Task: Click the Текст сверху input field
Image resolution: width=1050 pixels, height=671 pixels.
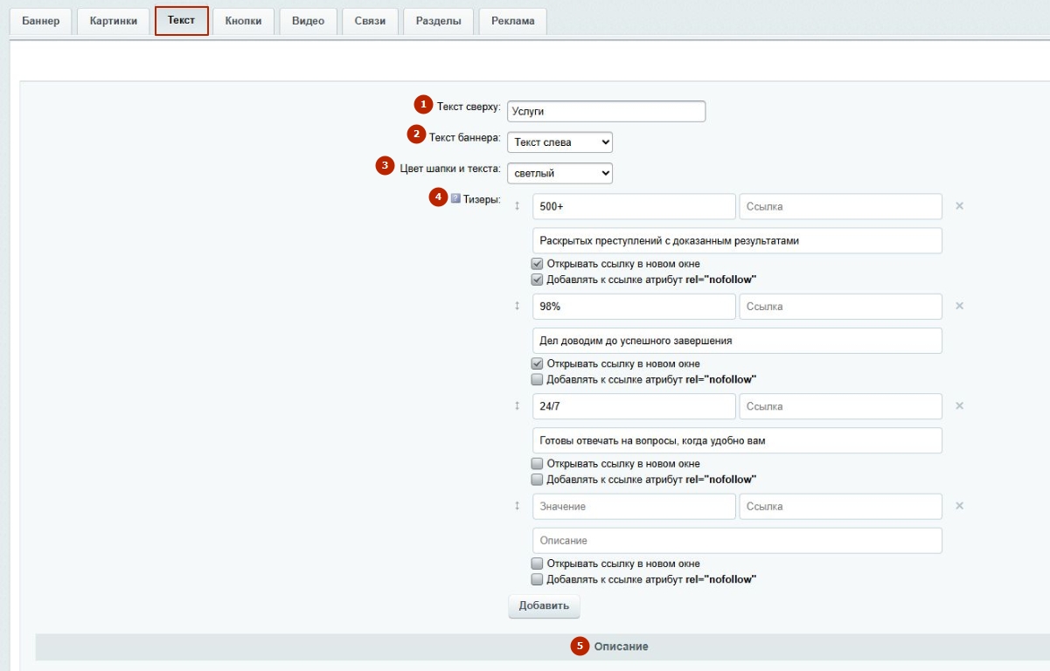Action: [606, 111]
